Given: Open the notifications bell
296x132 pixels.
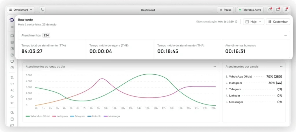Looking at the screenshot, I should (x=286, y=10).
